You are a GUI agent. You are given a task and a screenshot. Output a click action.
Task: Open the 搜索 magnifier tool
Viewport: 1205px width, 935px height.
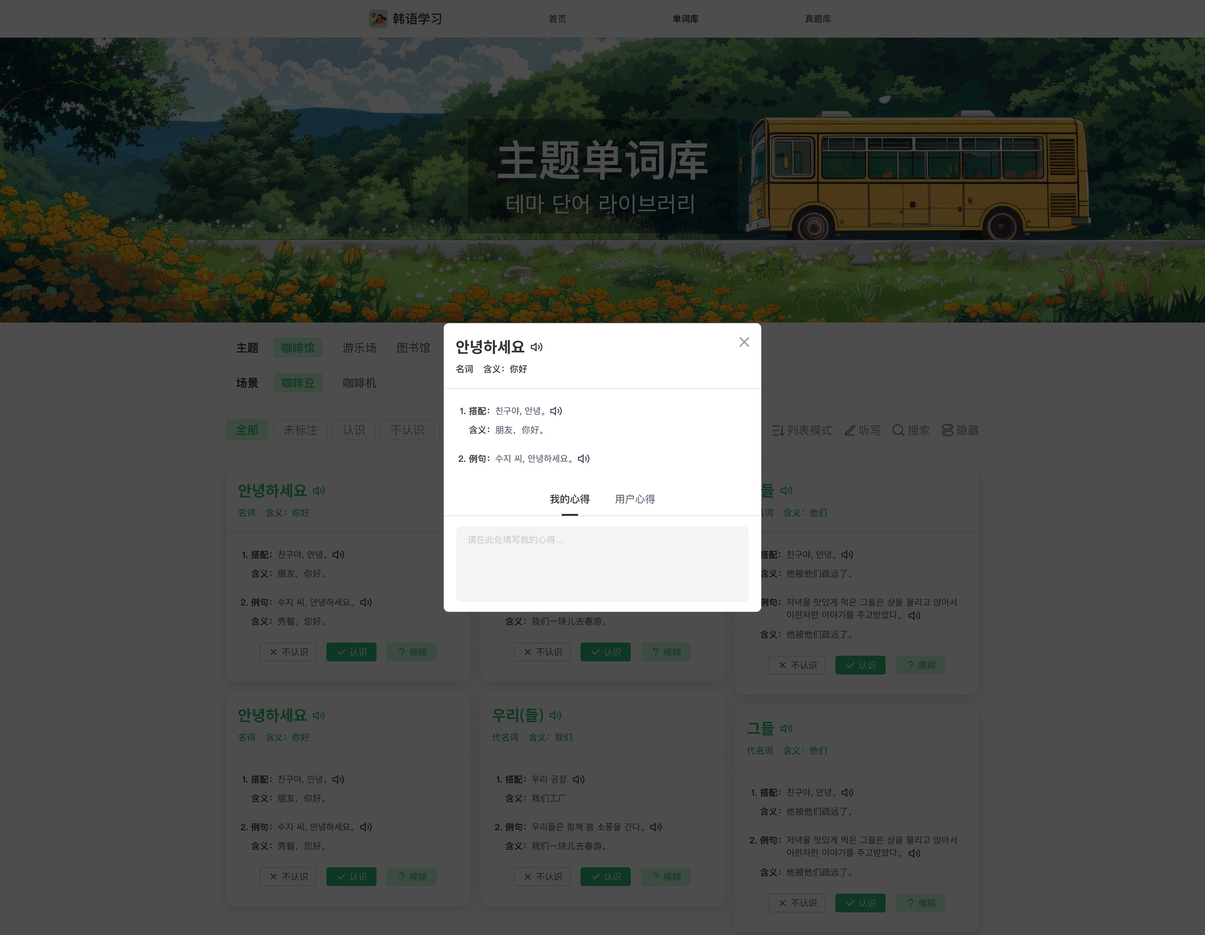[898, 430]
